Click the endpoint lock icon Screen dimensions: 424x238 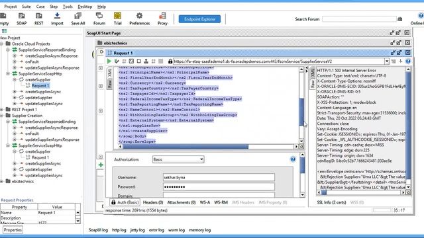(x=170, y=61)
